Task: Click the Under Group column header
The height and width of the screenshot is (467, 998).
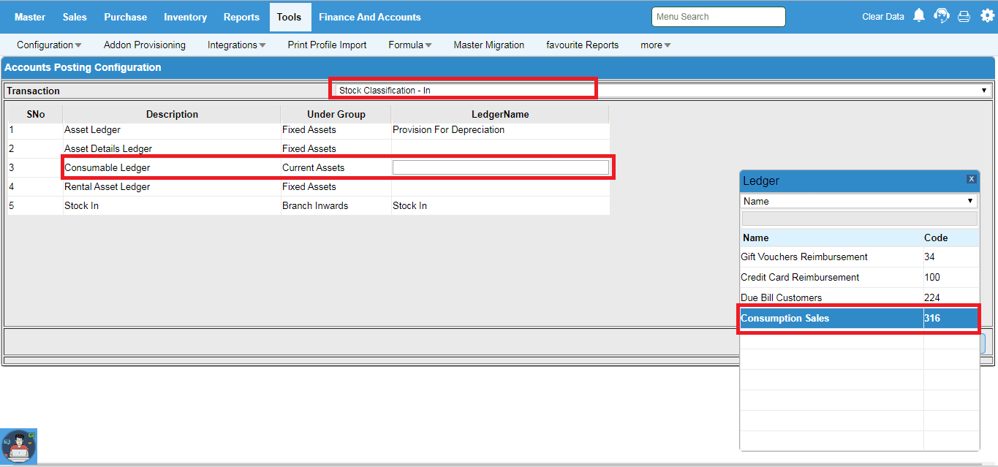Action: coord(336,114)
